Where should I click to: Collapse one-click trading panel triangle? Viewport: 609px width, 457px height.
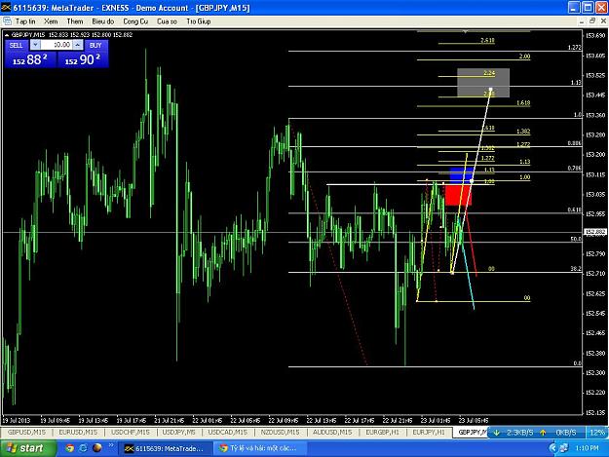point(7,35)
